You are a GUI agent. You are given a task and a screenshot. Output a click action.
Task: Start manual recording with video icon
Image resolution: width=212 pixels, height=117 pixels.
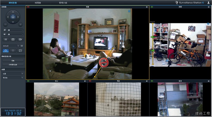pyautogui.click(x=20, y=39)
